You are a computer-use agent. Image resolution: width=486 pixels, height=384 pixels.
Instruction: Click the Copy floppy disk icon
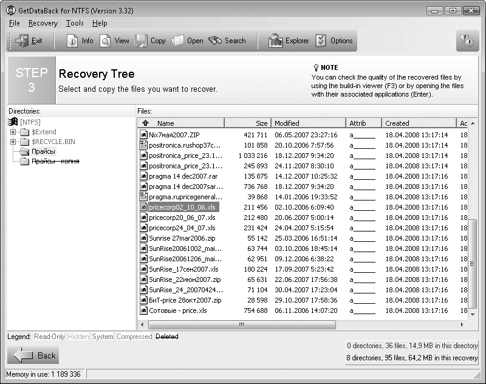point(141,41)
